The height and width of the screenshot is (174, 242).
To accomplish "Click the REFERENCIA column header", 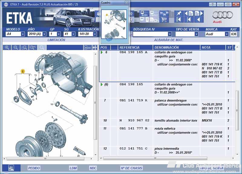I will coord(135,47).
